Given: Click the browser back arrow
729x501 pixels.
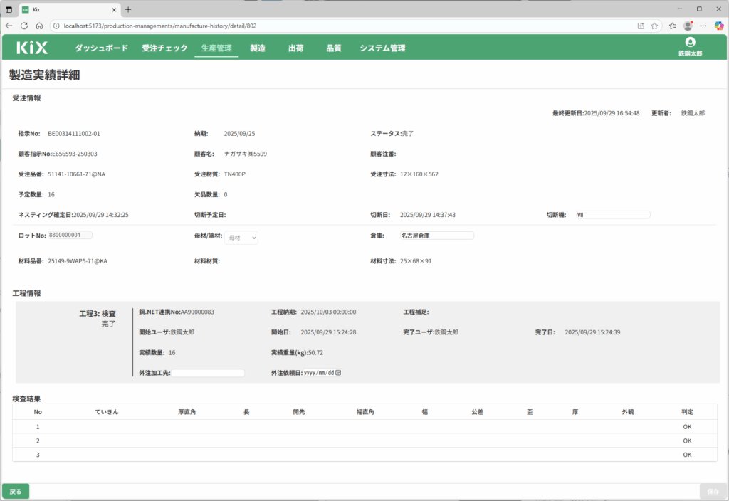Looking at the screenshot, I should 9,26.
